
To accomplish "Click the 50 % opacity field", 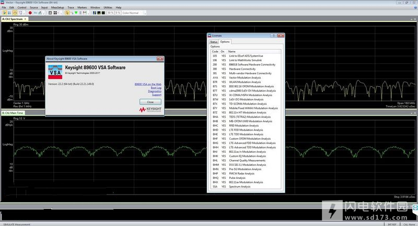I will pos(110,13).
